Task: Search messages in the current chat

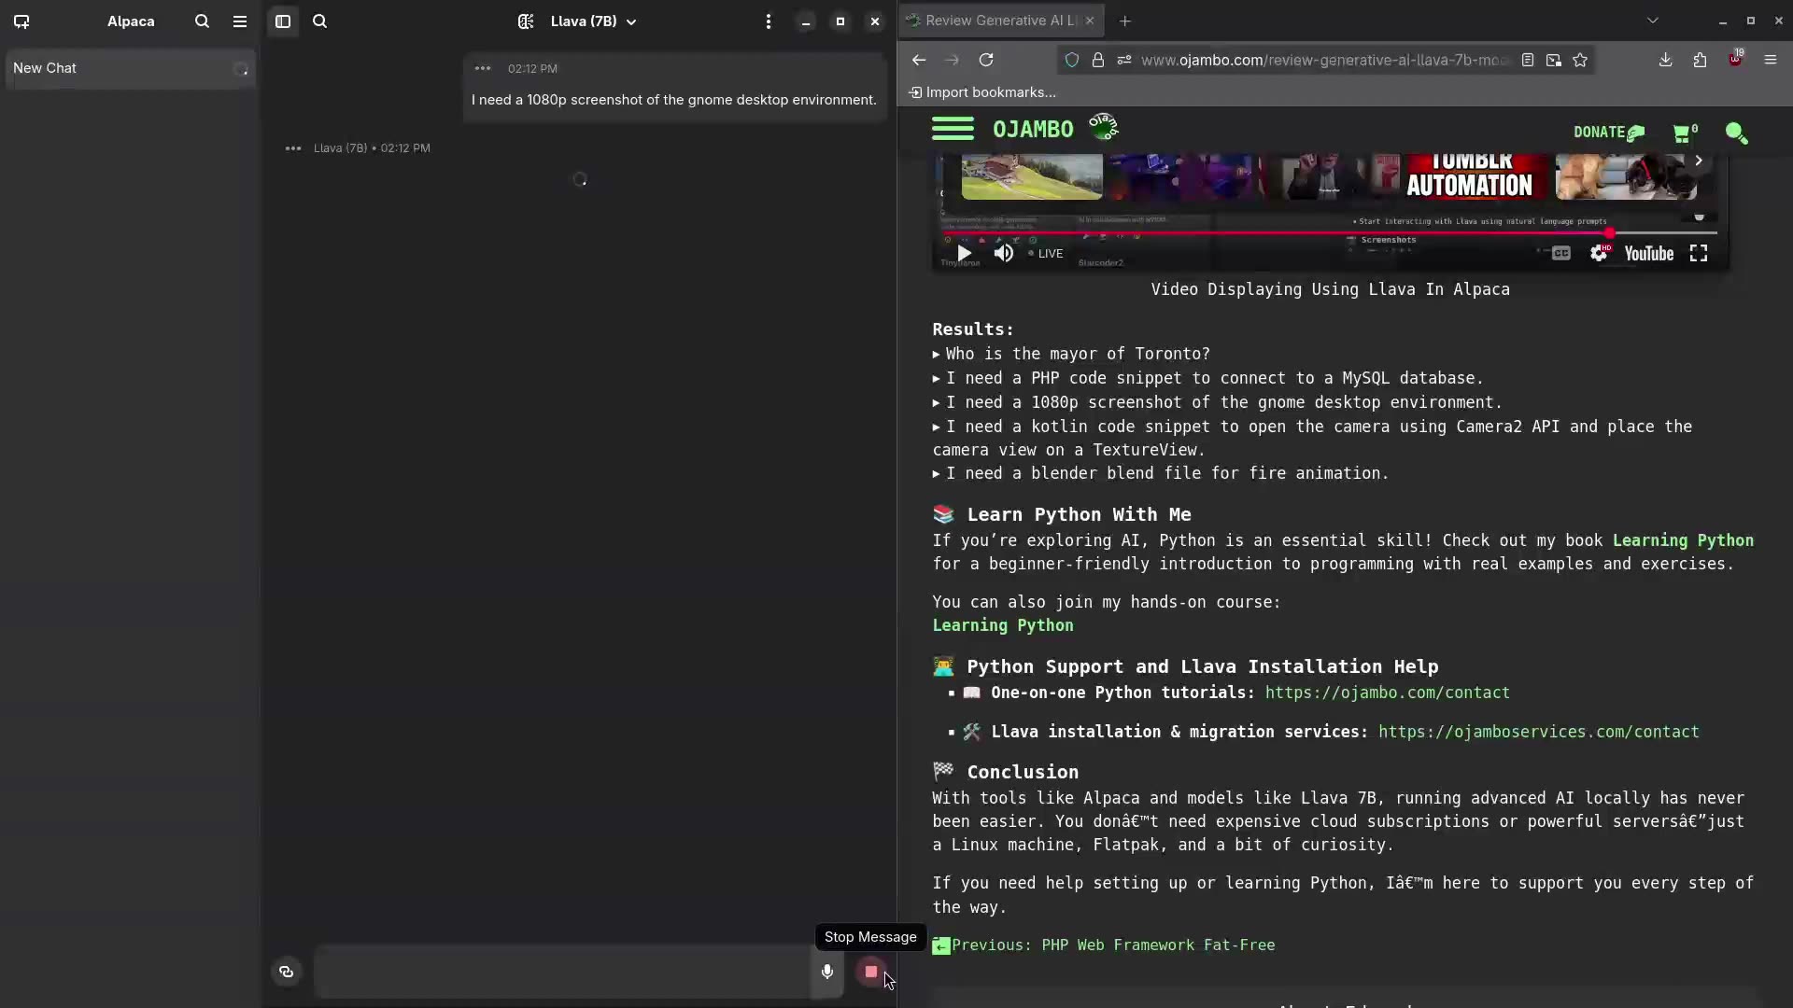Action: pyautogui.click(x=320, y=21)
